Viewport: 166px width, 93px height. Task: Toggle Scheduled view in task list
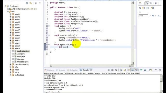(151, 3)
